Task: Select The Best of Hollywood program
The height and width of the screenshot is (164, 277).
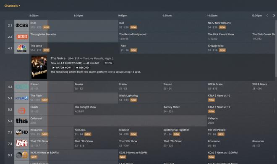Action: coord(162,37)
